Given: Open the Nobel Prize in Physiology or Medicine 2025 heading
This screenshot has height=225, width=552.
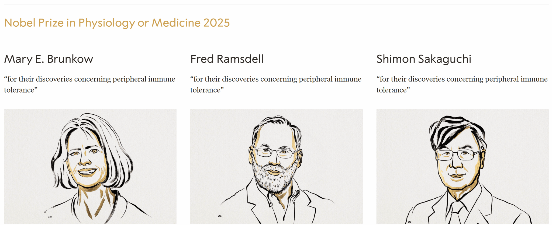Looking at the screenshot, I should point(117,23).
